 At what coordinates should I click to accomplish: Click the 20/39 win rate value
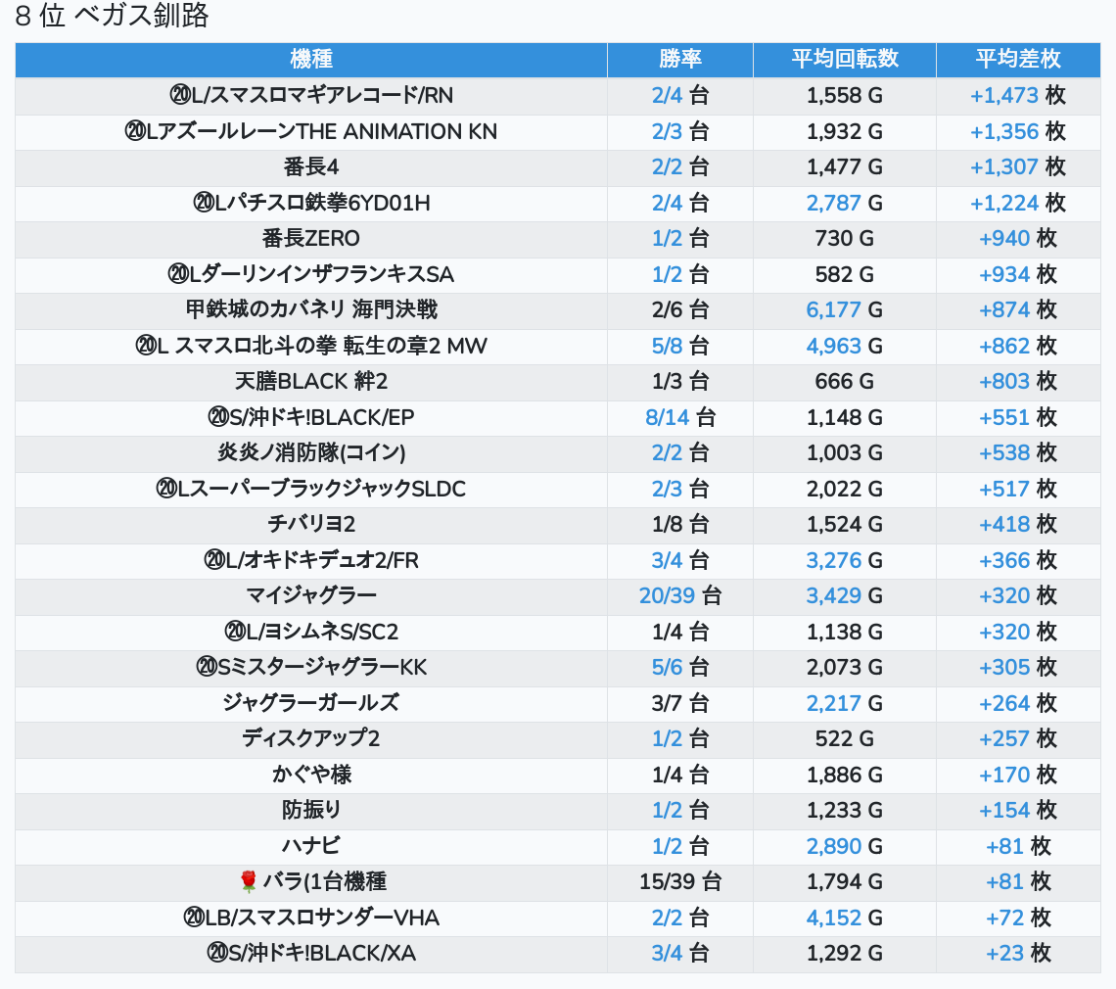tap(667, 596)
